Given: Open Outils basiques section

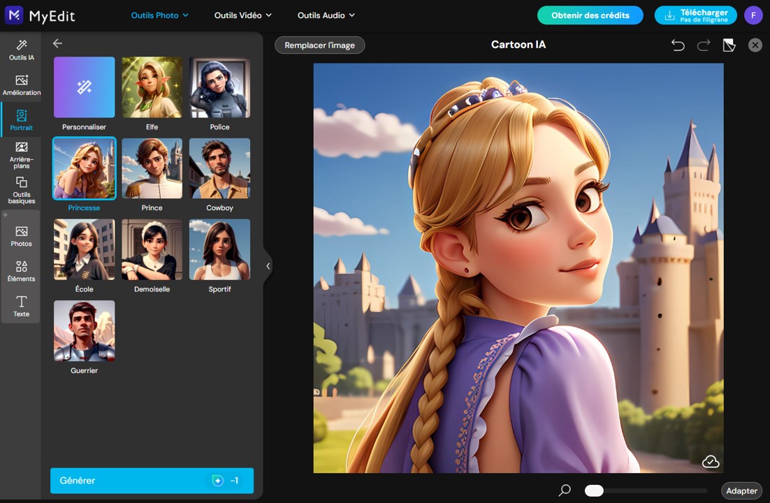Looking at the screenshot, I should click(21, 190).
